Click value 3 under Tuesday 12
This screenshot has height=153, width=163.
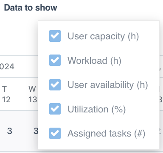(9, 131)
